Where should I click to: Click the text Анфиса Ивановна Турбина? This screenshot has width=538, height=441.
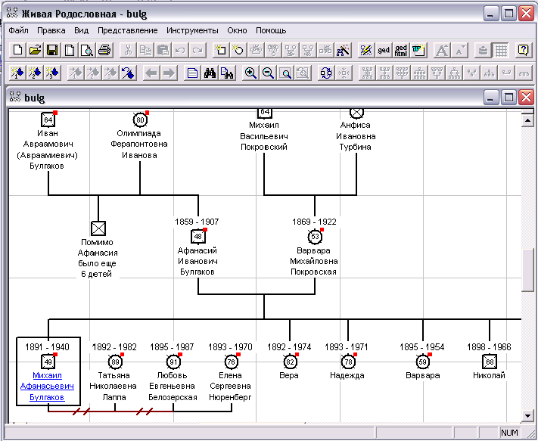(356, 136)
